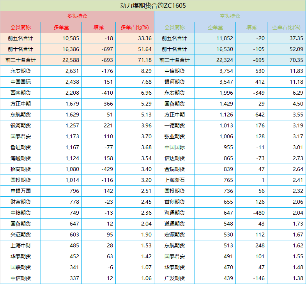306x284 pixels.
Task: Select the 中粮期货 member cell
Action: click(x=21, y=213)
